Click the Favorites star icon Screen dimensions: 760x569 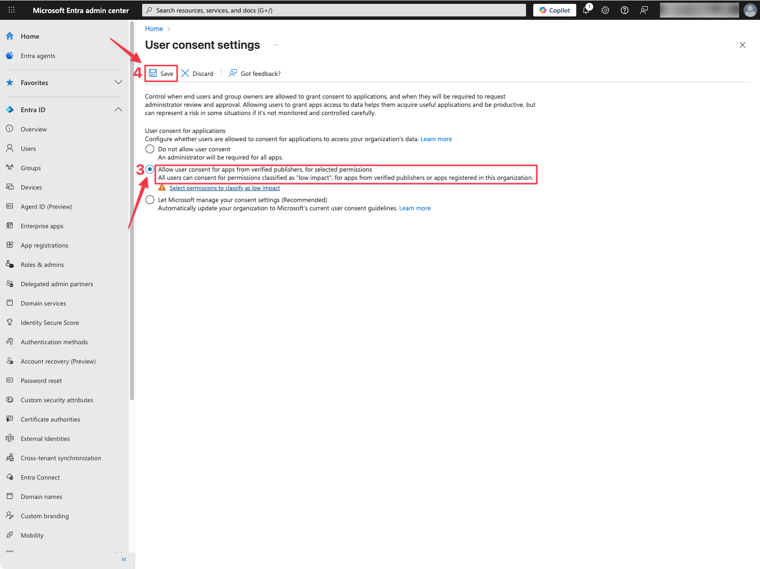tap(10, 83)
